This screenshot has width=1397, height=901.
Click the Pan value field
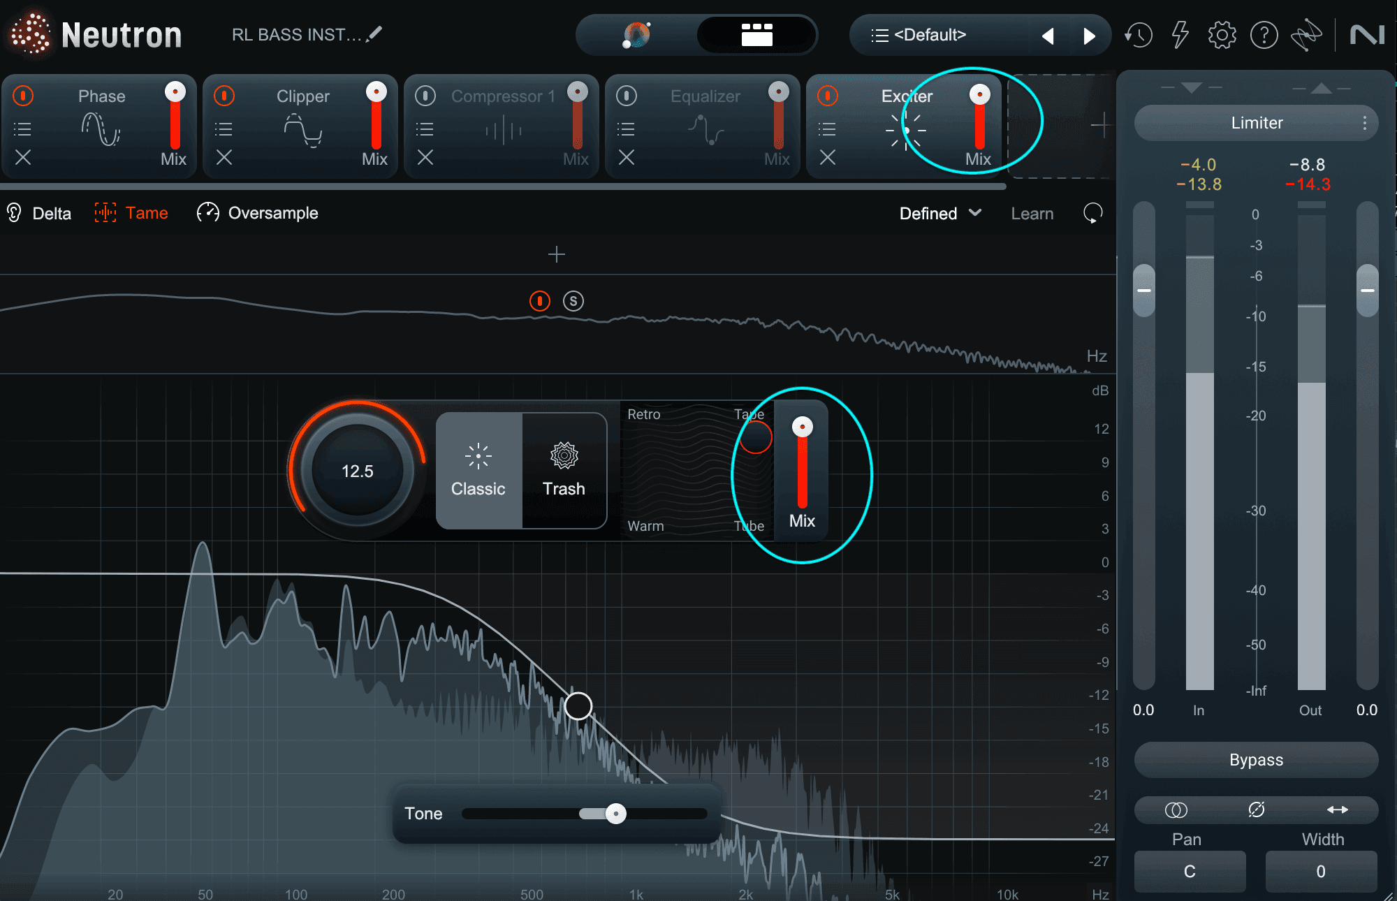1190,872
